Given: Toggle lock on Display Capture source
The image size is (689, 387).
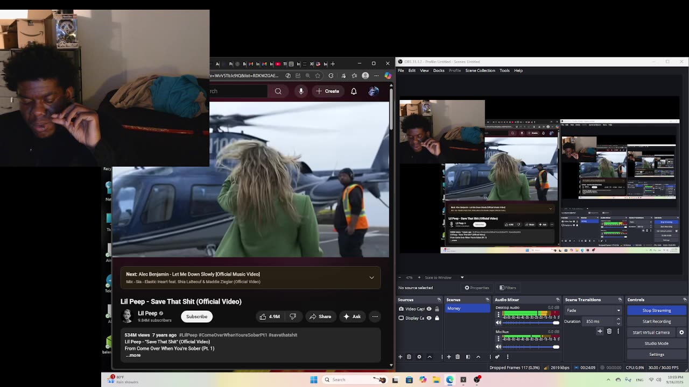Looking at the screenshot, I should point(437,318).
